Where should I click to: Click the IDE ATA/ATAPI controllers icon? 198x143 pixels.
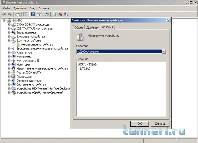[14, 28]
